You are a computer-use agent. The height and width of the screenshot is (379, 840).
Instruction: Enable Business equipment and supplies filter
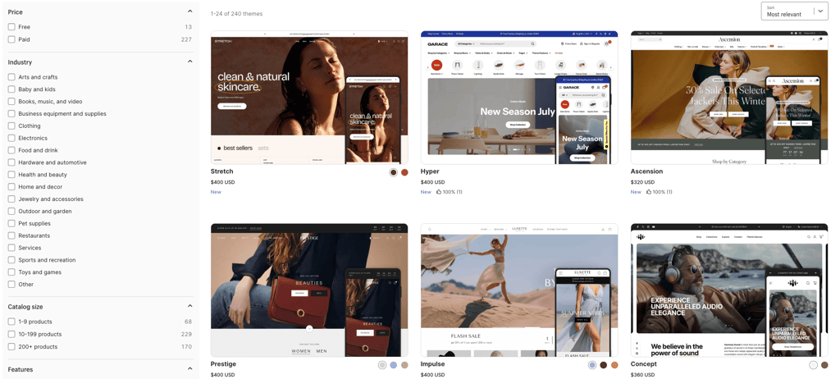click(11, 114)
